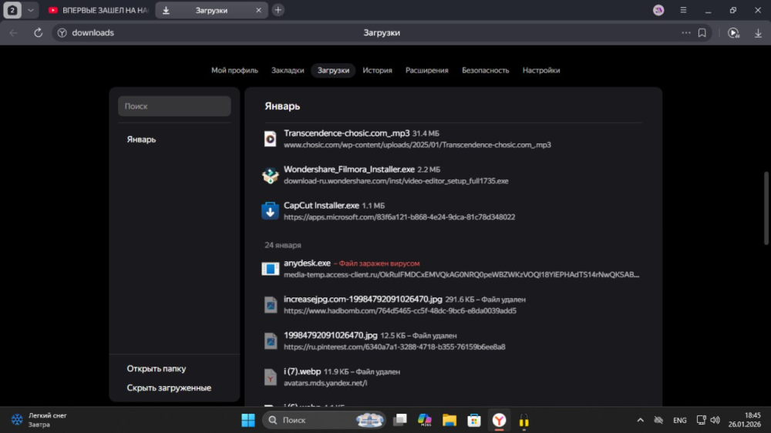Bookmark this page icon

pos(702,33)
